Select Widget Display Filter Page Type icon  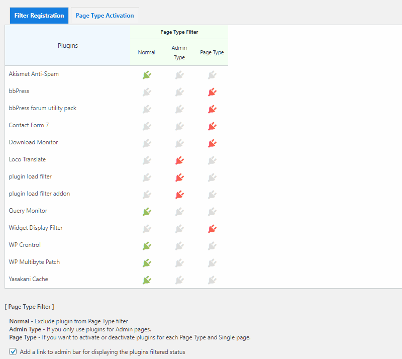212,229
